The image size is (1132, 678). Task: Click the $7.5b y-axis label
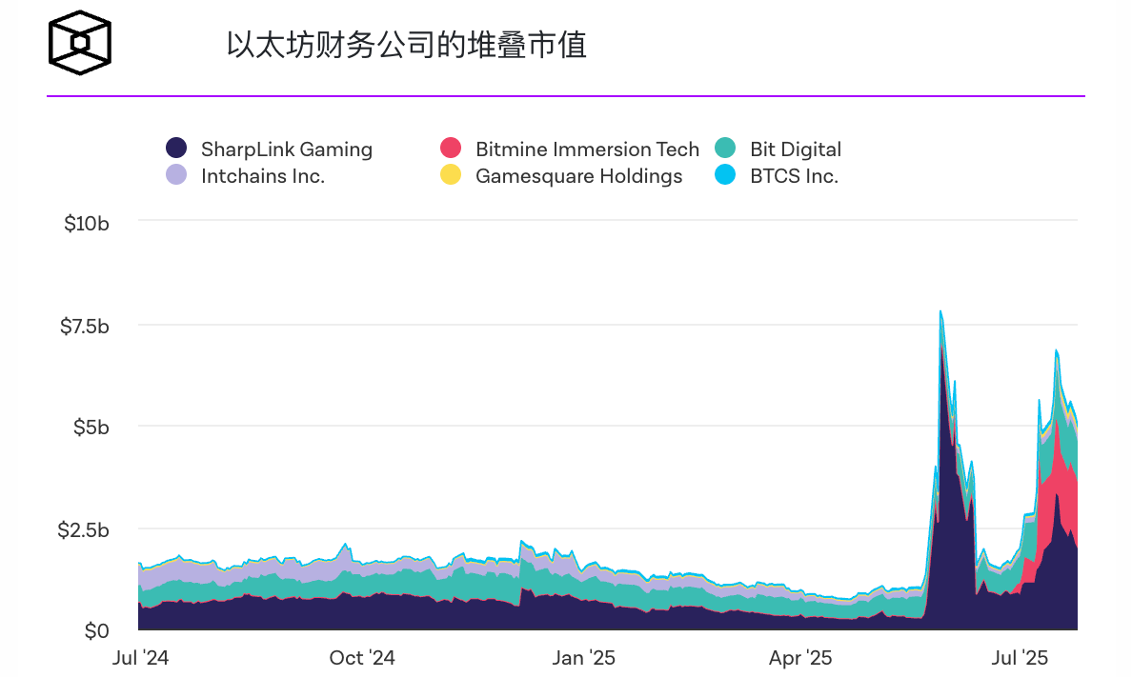(x=85, y=326)
